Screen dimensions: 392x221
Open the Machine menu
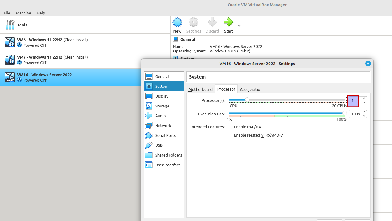pyautogui.click(x=24, y=13)
